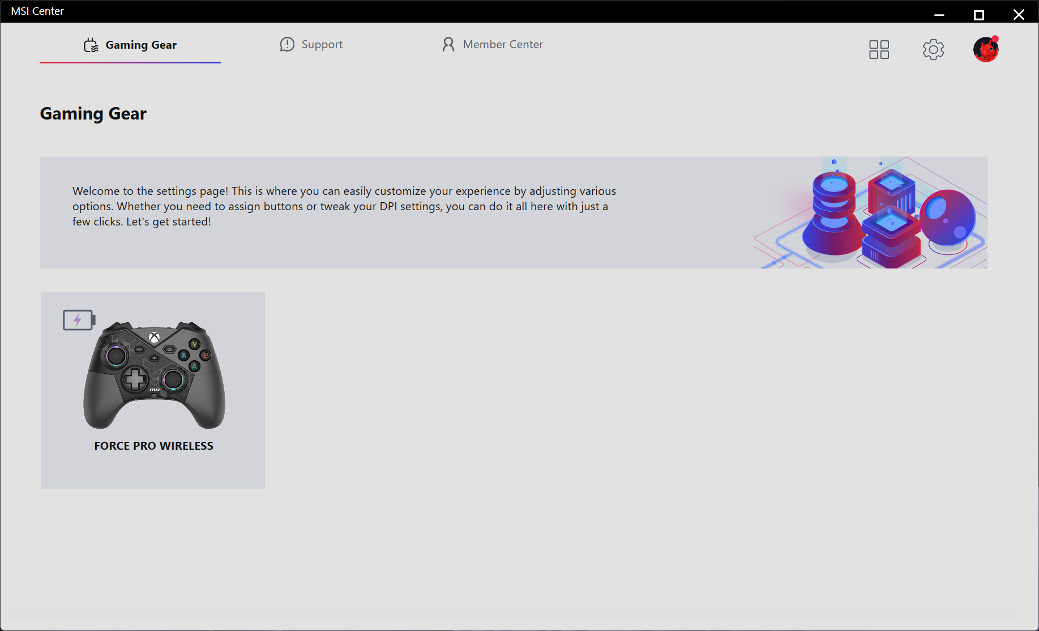Click the battery charging status icon
1039x631 pixels.
[79, 320]
